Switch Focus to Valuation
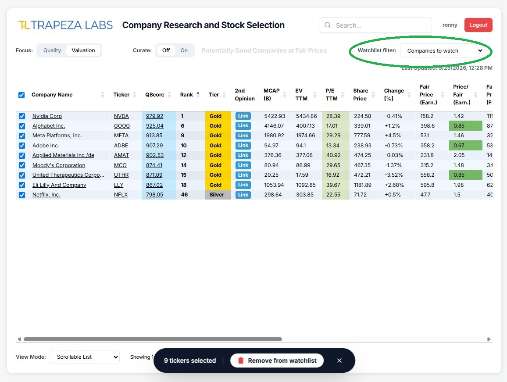The width and height of the screenshot is (507, 382). [83, 50]
